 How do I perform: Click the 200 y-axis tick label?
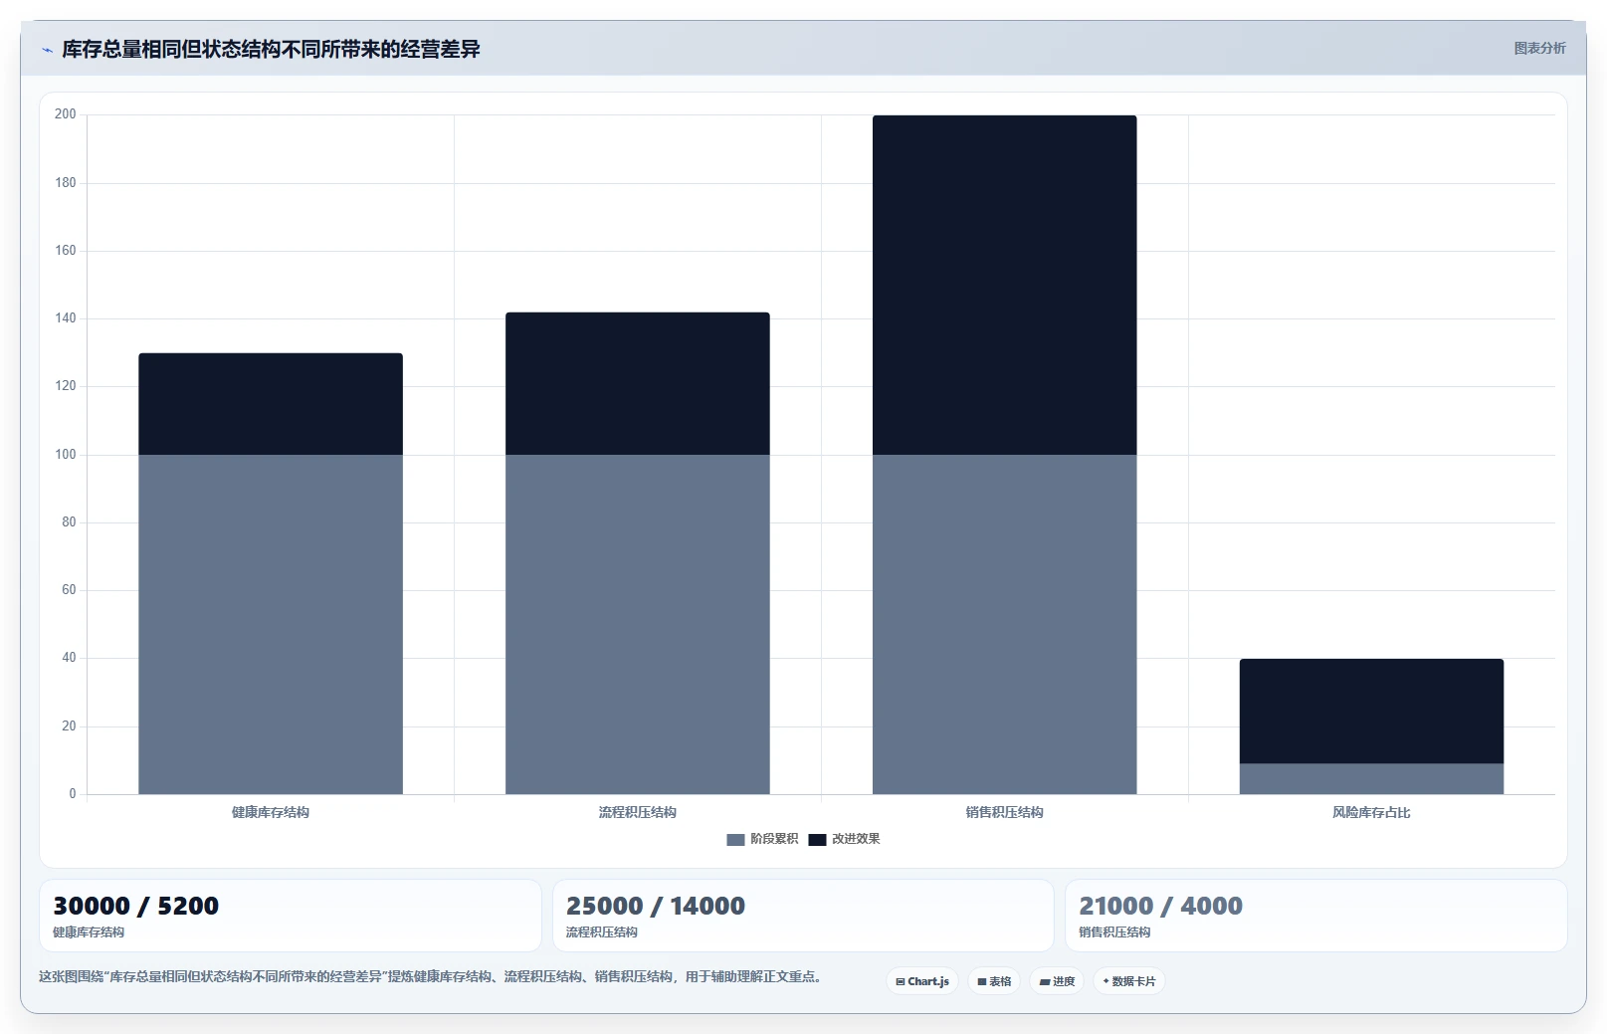(x=66, y=114)
